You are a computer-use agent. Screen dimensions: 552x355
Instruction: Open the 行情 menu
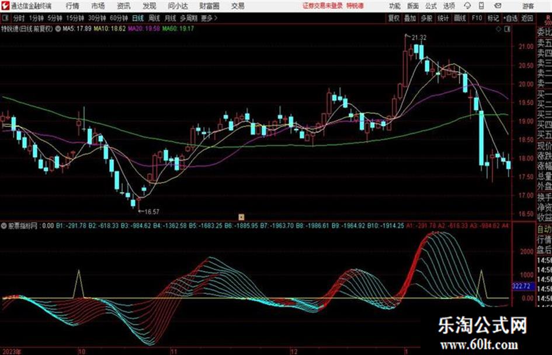pyautogui.click(x=72, y=6)
